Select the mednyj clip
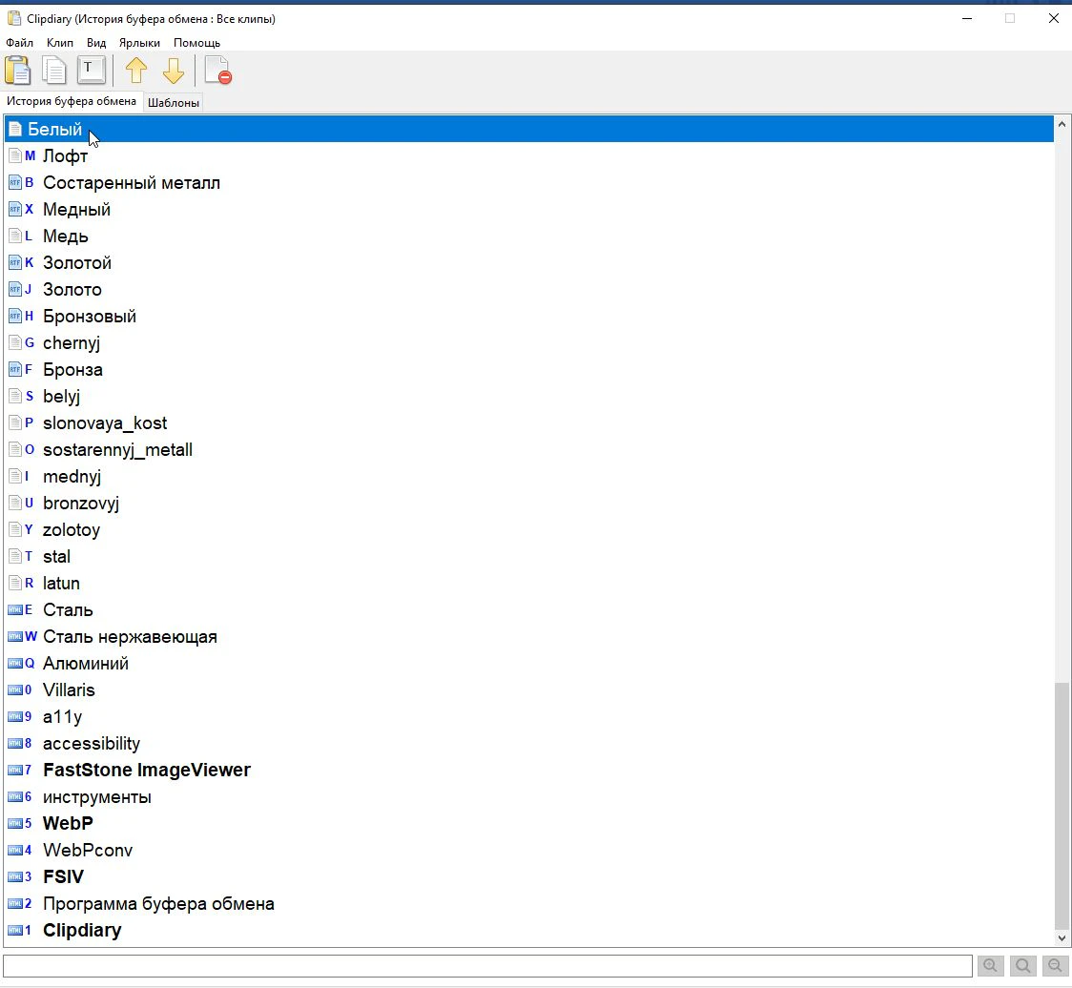The image size is (1072, 988). [x=529, y=476]
